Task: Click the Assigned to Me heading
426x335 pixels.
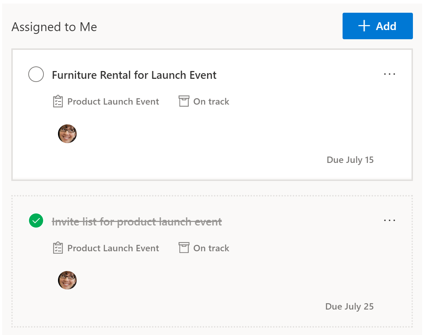Action: click(54, 27)
